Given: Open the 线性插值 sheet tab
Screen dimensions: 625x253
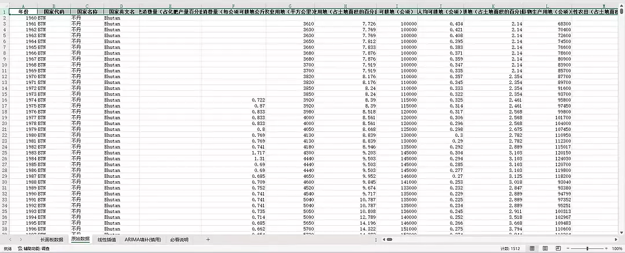Looking at the screenshot, I should (107, 240).
